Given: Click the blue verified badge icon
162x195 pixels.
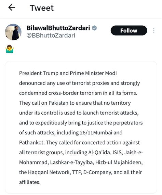Looking at the screenshot, I should 94,28.
